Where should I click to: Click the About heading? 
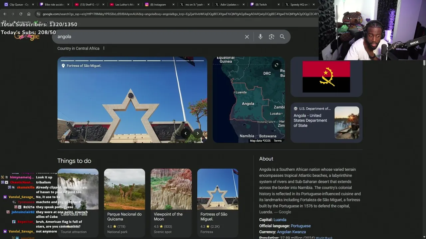(266, 159)
